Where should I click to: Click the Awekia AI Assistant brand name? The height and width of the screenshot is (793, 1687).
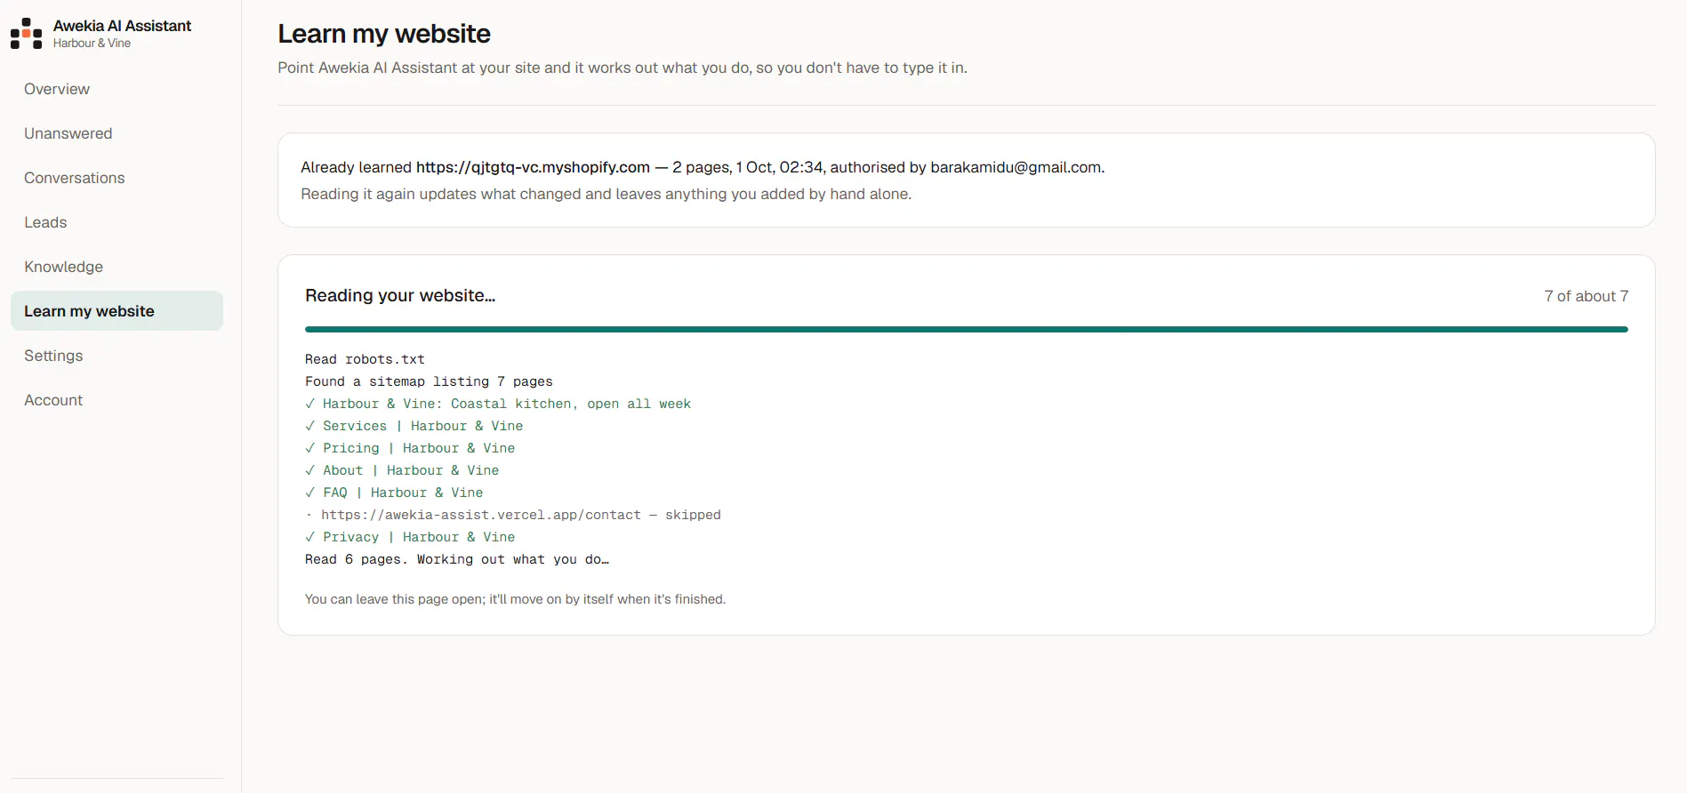point(122,26)
